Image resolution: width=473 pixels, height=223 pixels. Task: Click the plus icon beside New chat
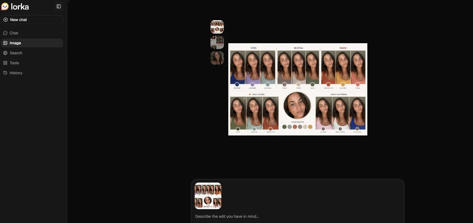click(6, 20)
